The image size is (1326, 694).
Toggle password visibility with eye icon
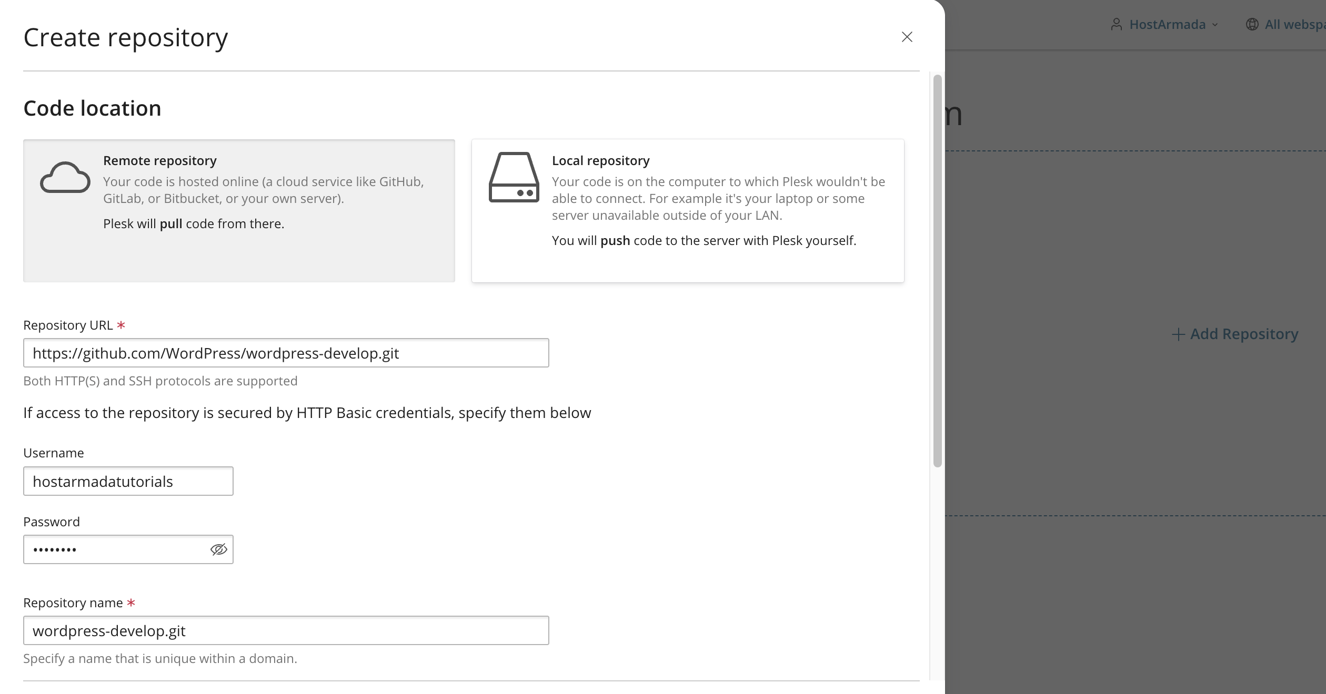click(x=218, y=549)
